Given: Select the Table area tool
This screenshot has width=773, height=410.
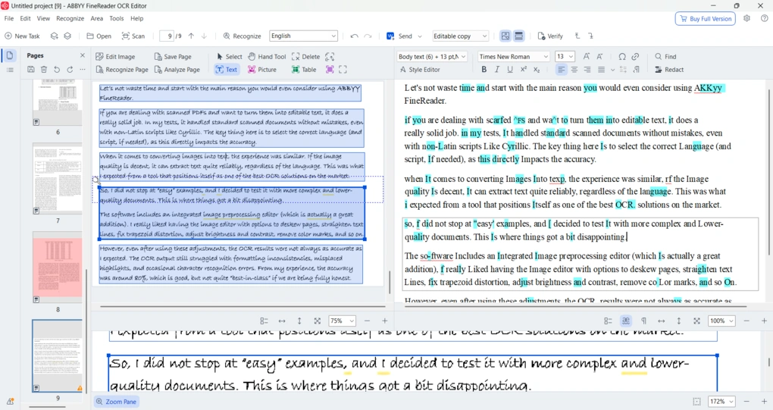Looking at the screenshot, I should [x=304, y=70].
